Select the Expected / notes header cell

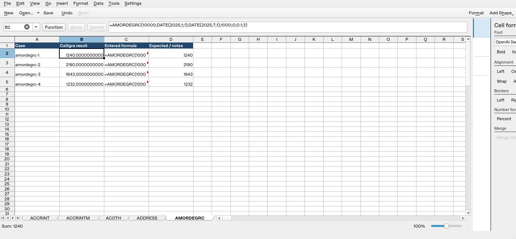coord(171,46)
